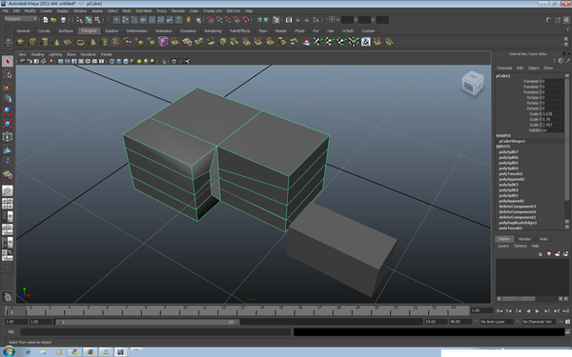572x357 pixels.
Task: Select polyAppend2 in INPUTS list
Action: pyautogui.click(x=511, y=179)
